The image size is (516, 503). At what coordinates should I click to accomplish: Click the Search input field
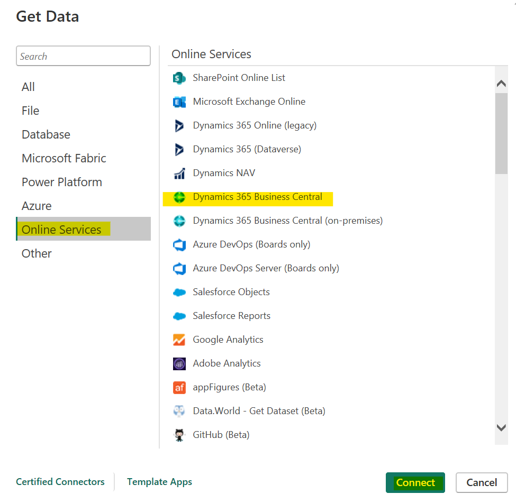pos(83,56)
